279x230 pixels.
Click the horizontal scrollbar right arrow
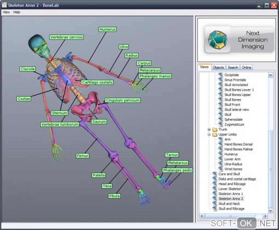[265, 216]
